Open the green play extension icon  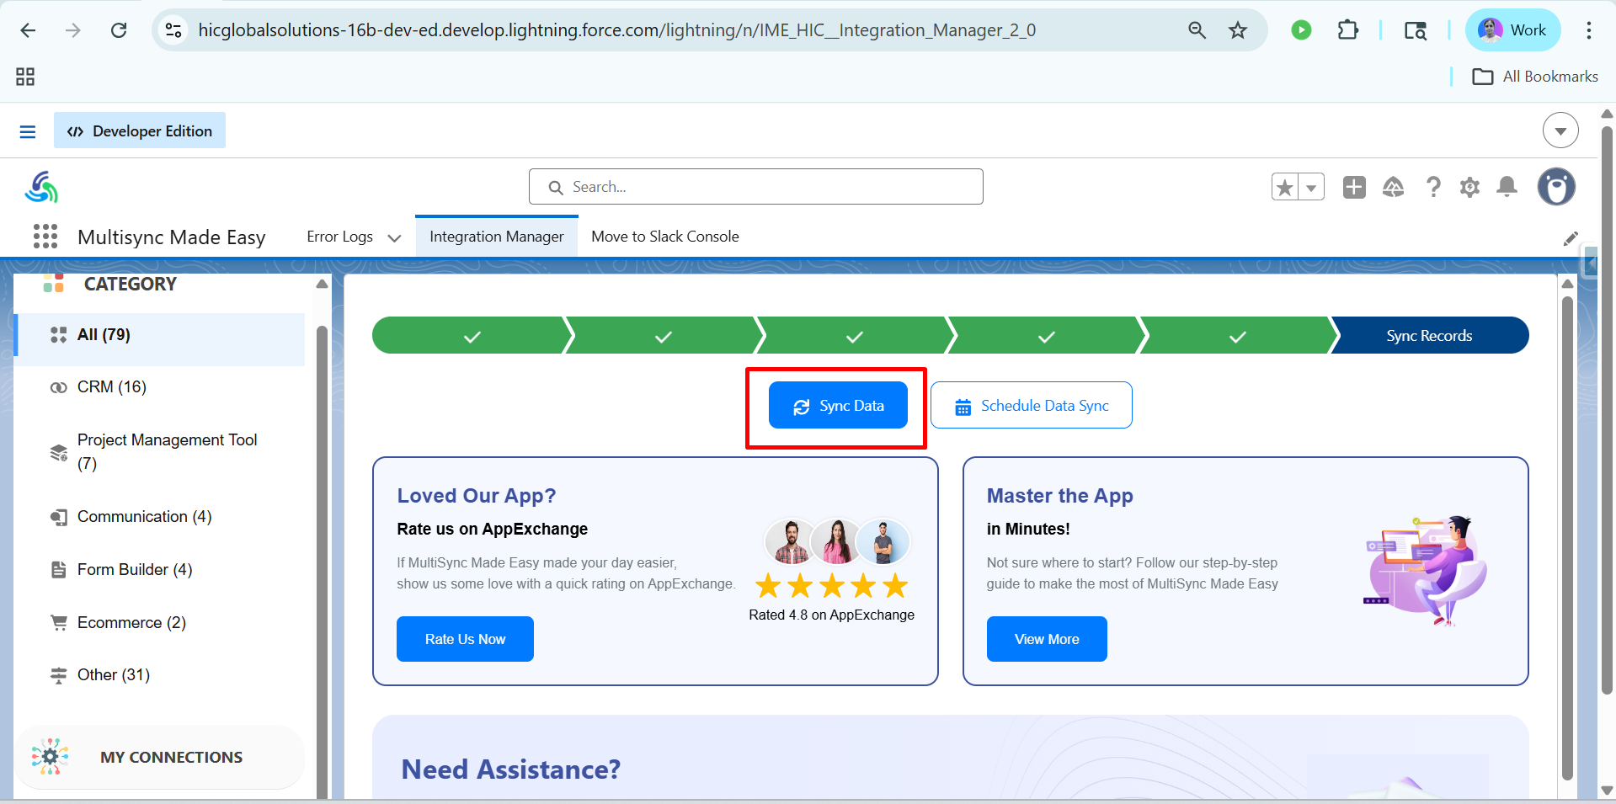pyautogui.click(x=1301, y=30)
